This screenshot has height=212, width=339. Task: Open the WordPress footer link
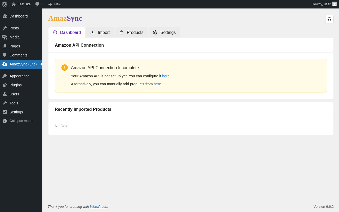tap(98, 206)
